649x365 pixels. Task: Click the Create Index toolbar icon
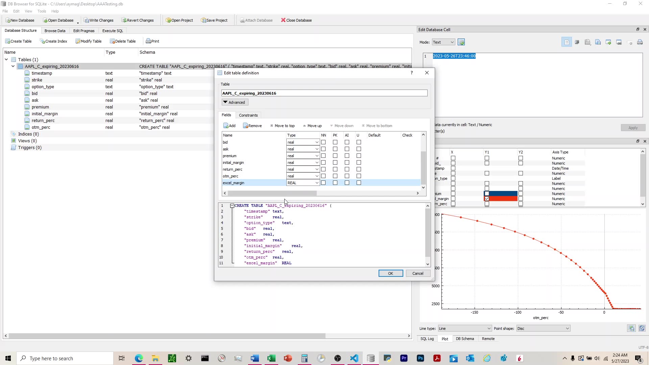pyautogui.click(x=53, y=41)
